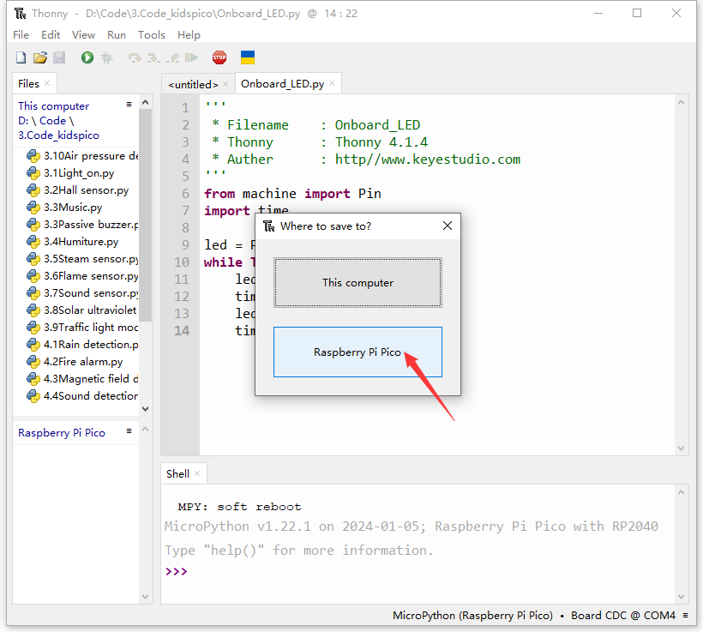Select file 3.3Music.py
703x632 pixels.
tap(73, 208)
